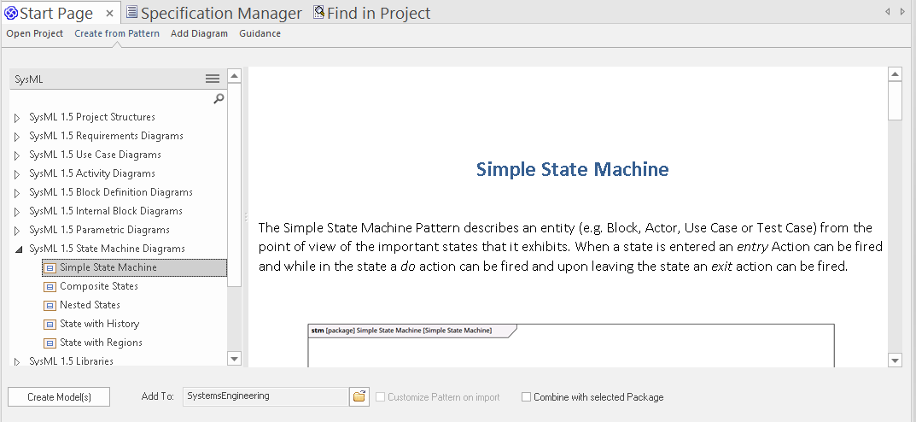Click the Add To package input field

tap(265, 396)
